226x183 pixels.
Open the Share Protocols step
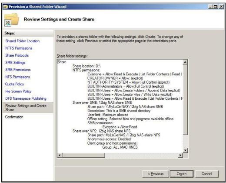17,55
